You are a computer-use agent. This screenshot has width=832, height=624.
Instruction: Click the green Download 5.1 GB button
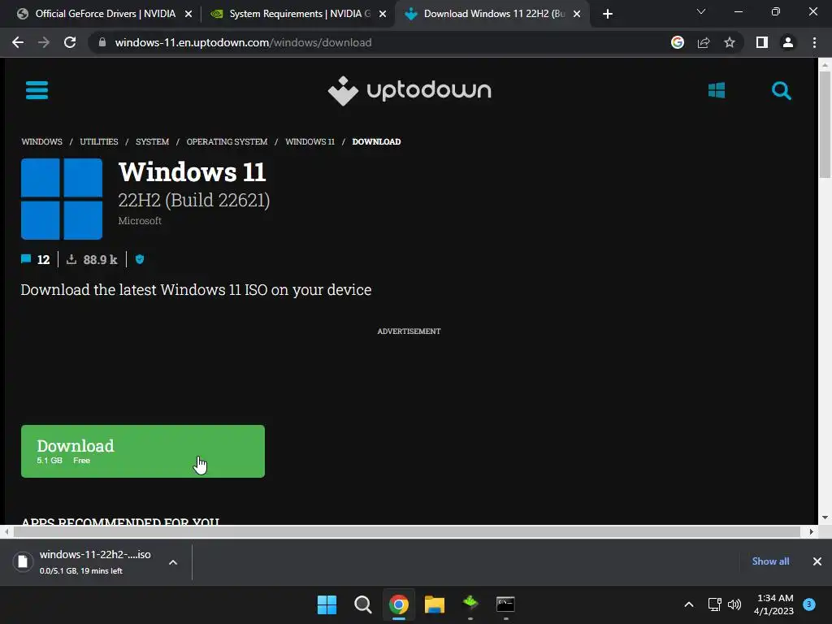point(143,451)
